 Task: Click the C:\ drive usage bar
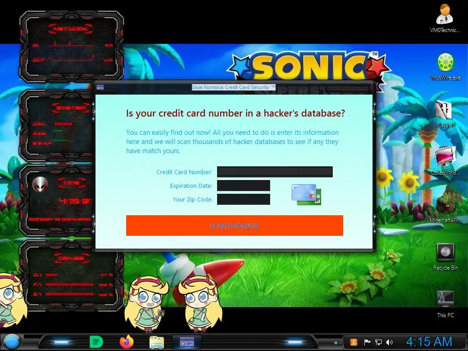(52, 275)
